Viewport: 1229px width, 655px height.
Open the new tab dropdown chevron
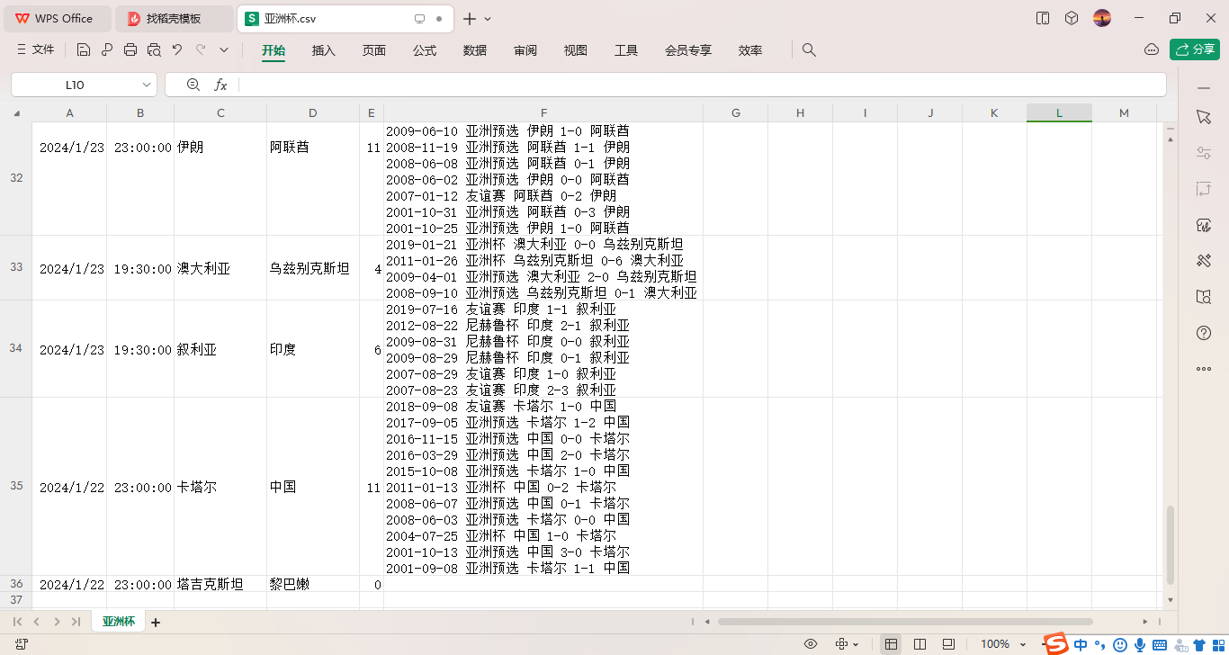(489, 19)
